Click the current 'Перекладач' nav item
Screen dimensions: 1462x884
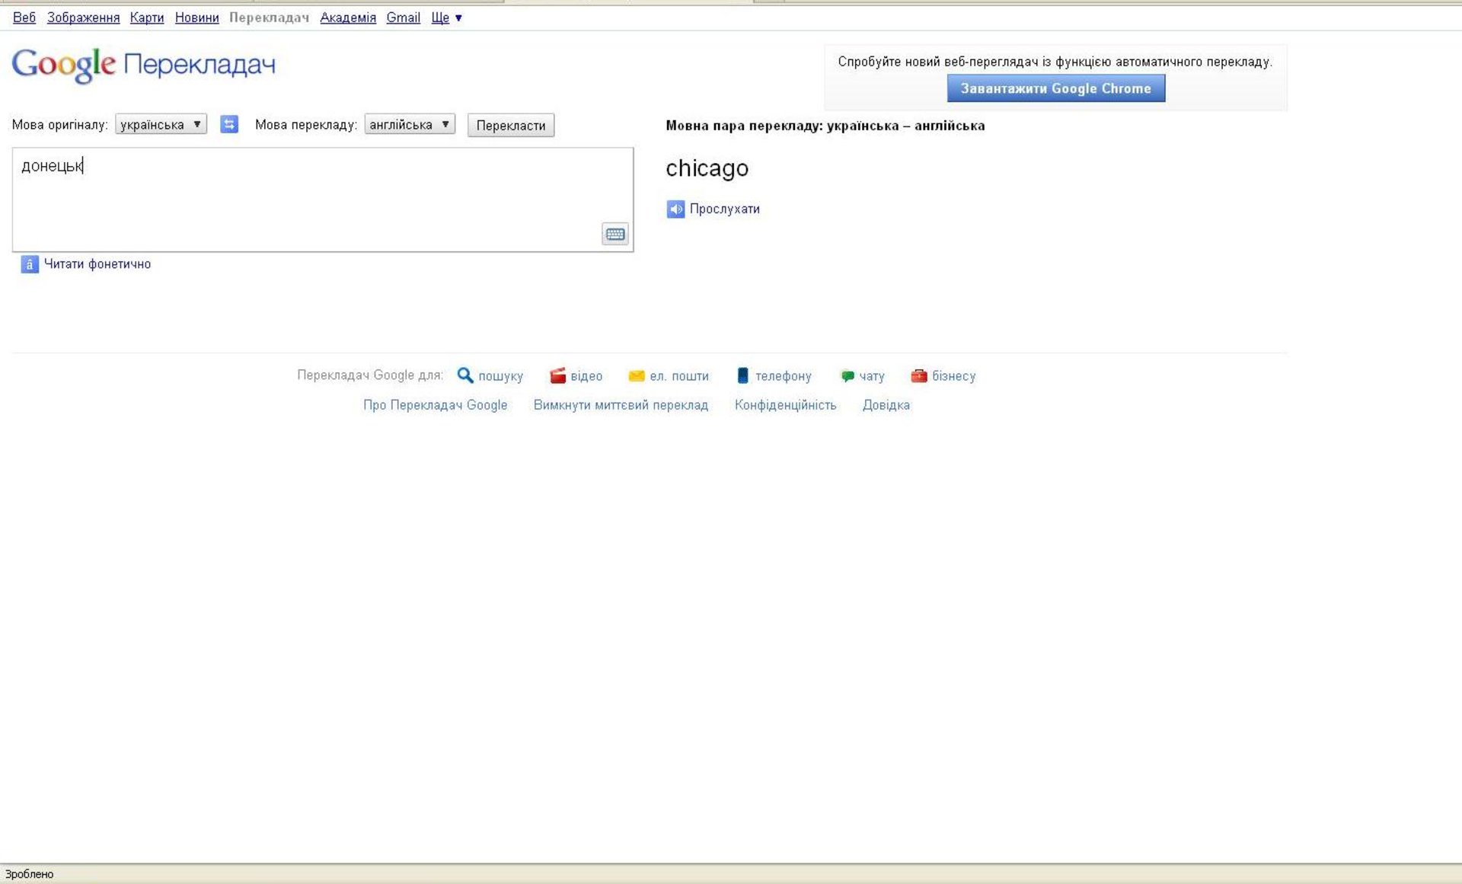[x=270, y=18]
